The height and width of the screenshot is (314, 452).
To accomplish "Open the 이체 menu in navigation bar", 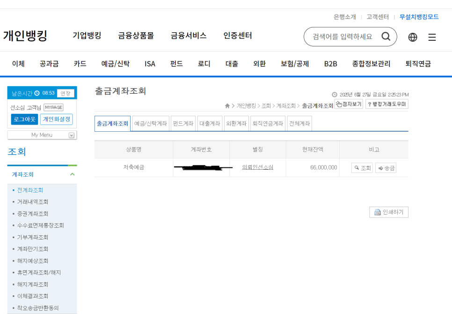I will [18, 64].
